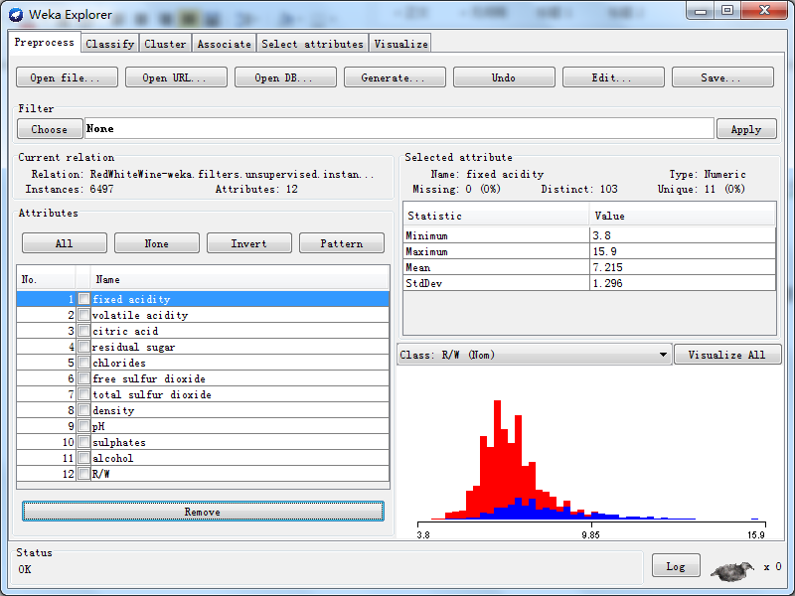Open the Visualize tab
This screenshot has height=596, width=795.
tap(400, 44)
